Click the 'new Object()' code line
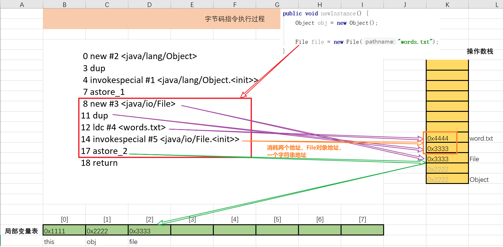This screenshot has height=247, width=503. [336, 23]
